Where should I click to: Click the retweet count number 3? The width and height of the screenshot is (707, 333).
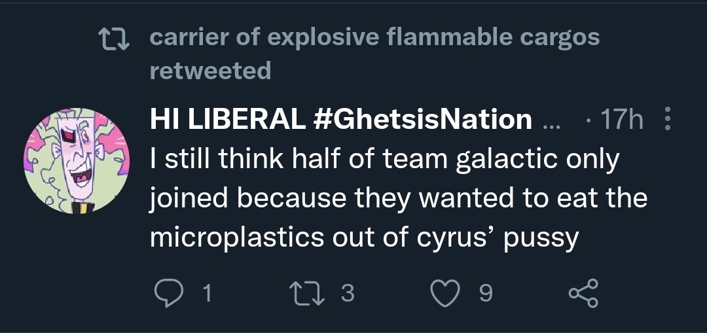348,294
